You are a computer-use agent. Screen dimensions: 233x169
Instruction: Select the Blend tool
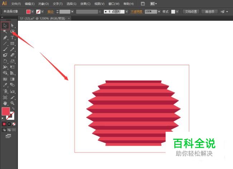12,85
